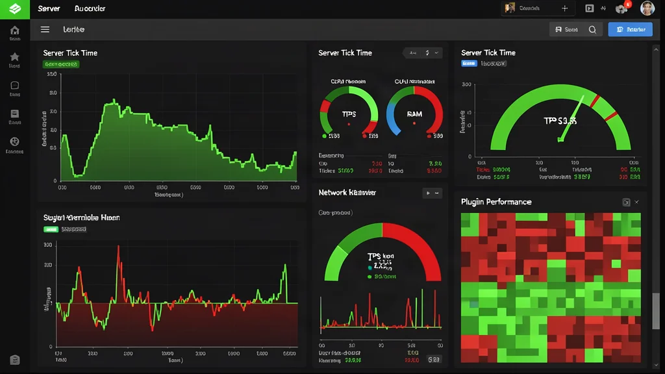Viewport: 665px width, 374px height.
Task: Click the scrollbar down arrow
Action: coord(656,365)
